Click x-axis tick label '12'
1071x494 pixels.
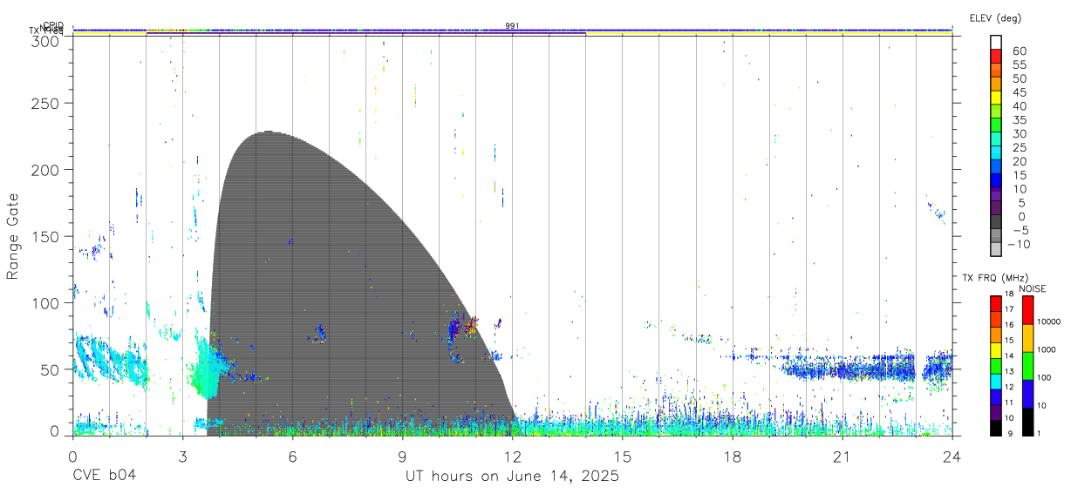513,456
